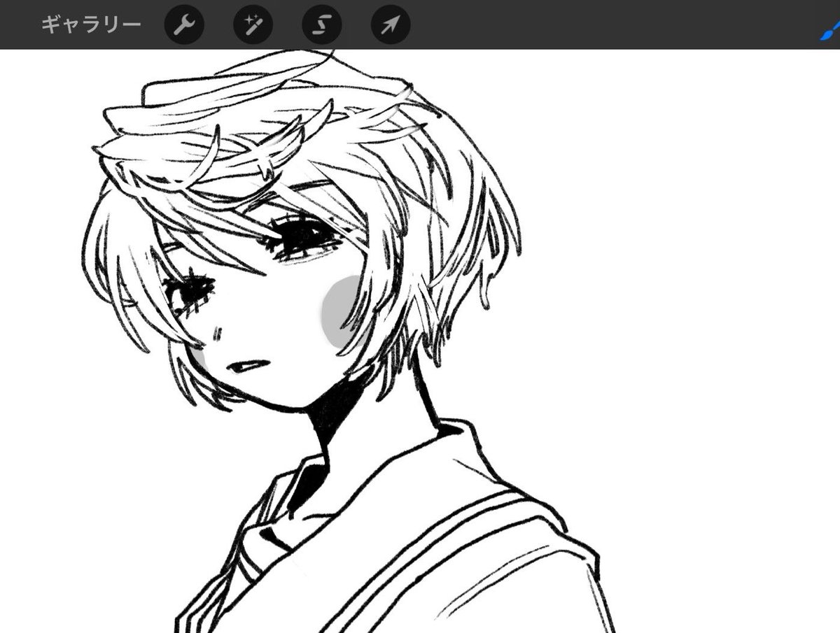Activate the Transform arrow tool

(391, 26)
